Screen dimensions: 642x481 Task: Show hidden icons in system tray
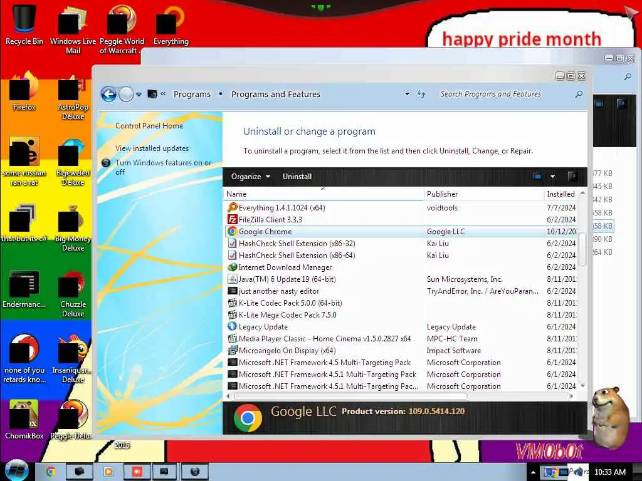(533, 472)
